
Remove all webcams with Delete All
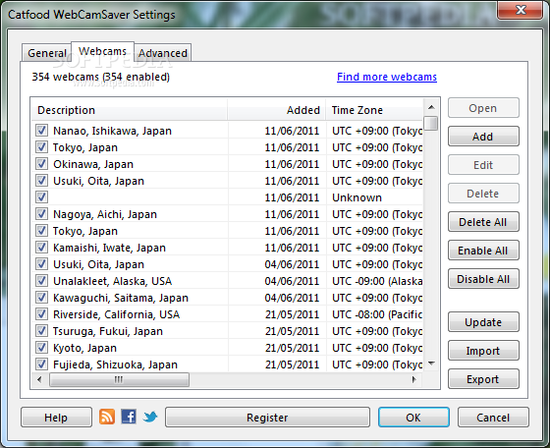(483, 222)
